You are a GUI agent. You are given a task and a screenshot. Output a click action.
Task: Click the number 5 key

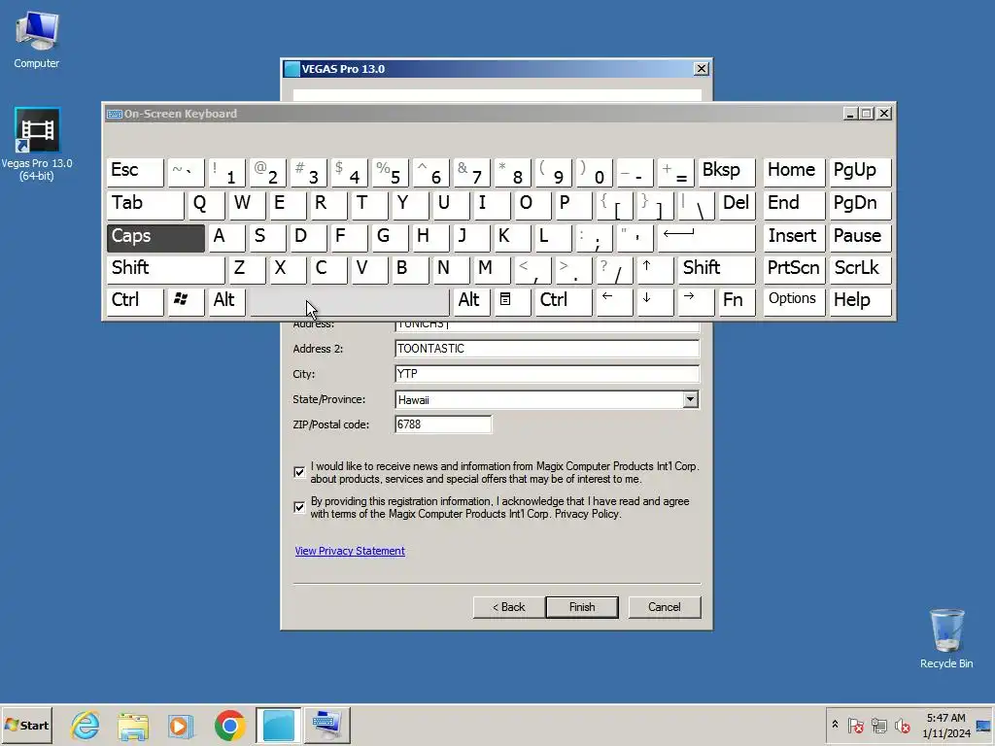point(390,172)
